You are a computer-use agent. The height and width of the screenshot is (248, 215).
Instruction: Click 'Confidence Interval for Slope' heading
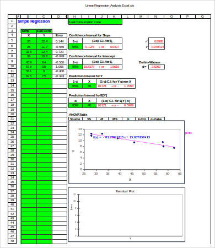coord(89,35)
